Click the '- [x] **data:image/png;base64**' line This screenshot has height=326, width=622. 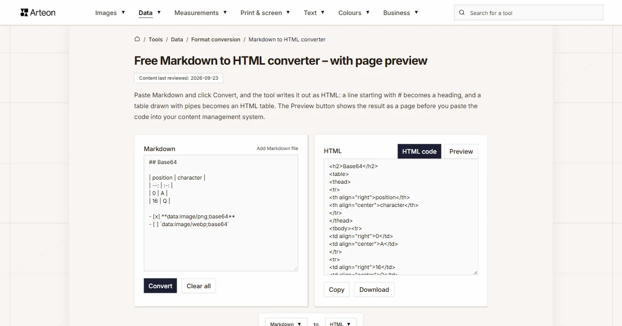pos(192,216)
